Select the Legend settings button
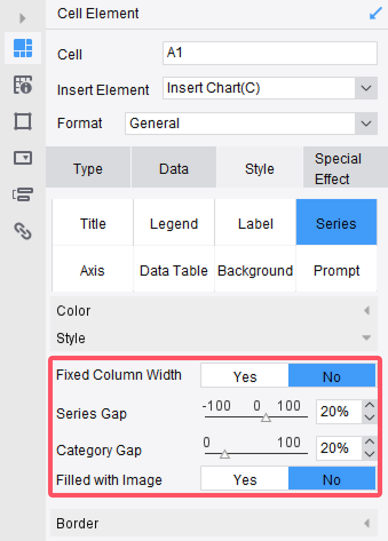This screenshot has width=388, height=541. tap(173, 223)
